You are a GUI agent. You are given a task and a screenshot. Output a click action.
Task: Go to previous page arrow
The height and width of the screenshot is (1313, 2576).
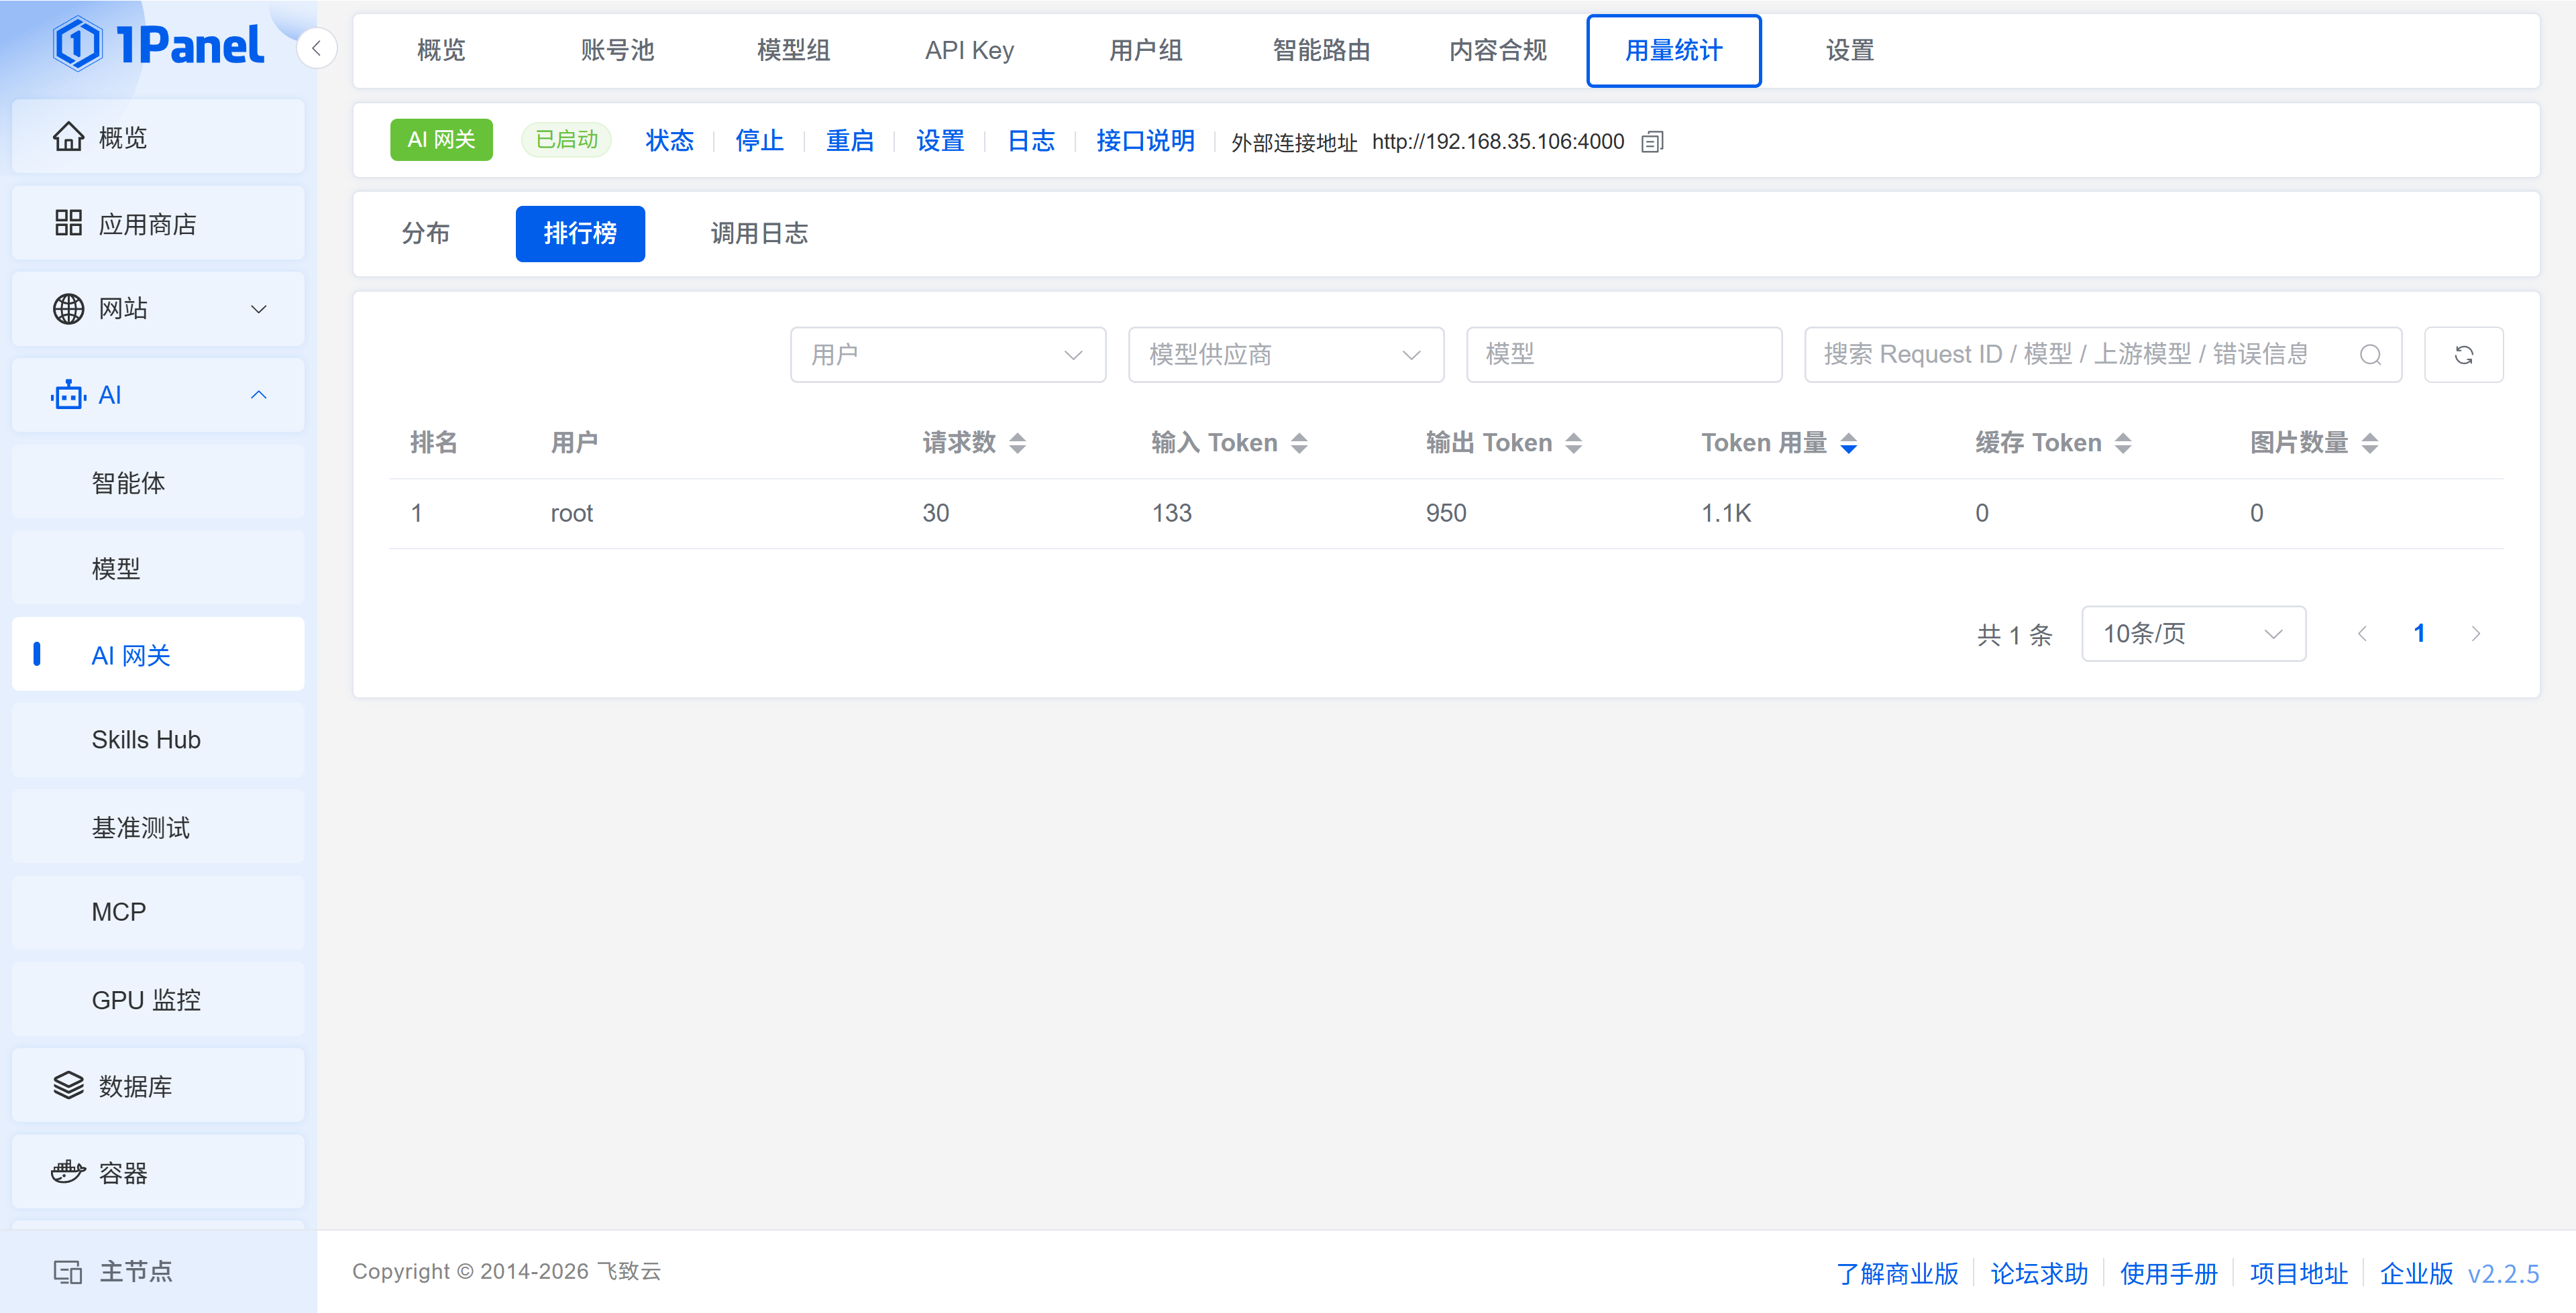[x=2362, y=634]
